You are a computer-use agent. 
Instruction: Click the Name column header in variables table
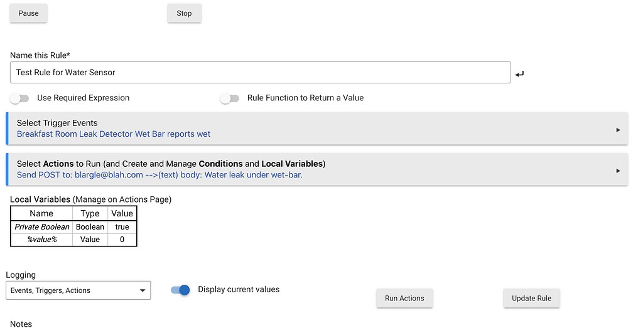41,213
